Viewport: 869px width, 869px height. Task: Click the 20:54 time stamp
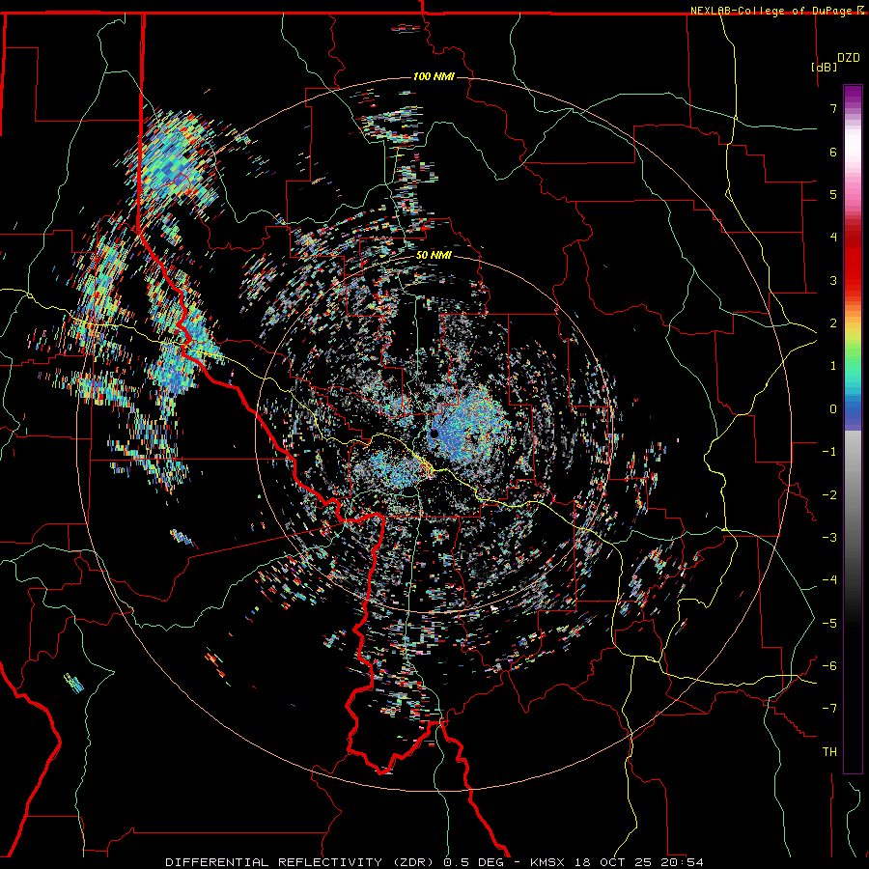pyautogui.click(x=682, y=862)
